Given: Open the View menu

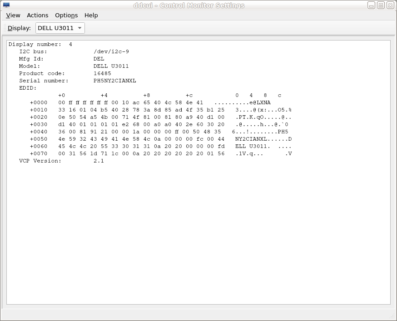Looking at the screenshot, I should pos(13,15).
